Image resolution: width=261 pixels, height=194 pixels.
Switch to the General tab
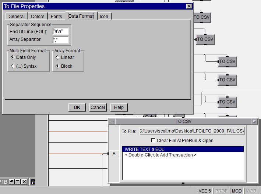(17, 16)
